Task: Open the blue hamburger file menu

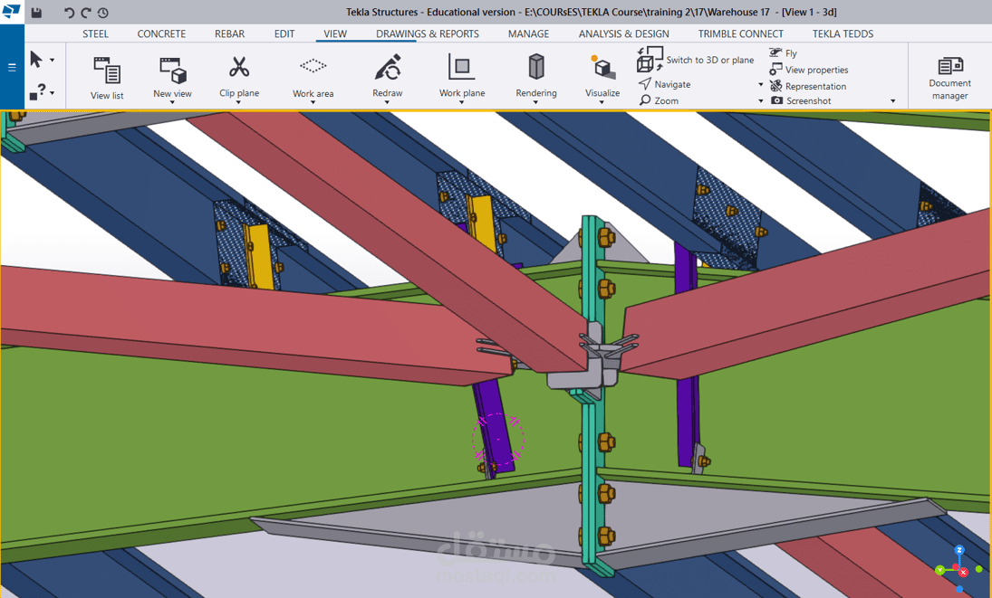Action: [12, 67]
